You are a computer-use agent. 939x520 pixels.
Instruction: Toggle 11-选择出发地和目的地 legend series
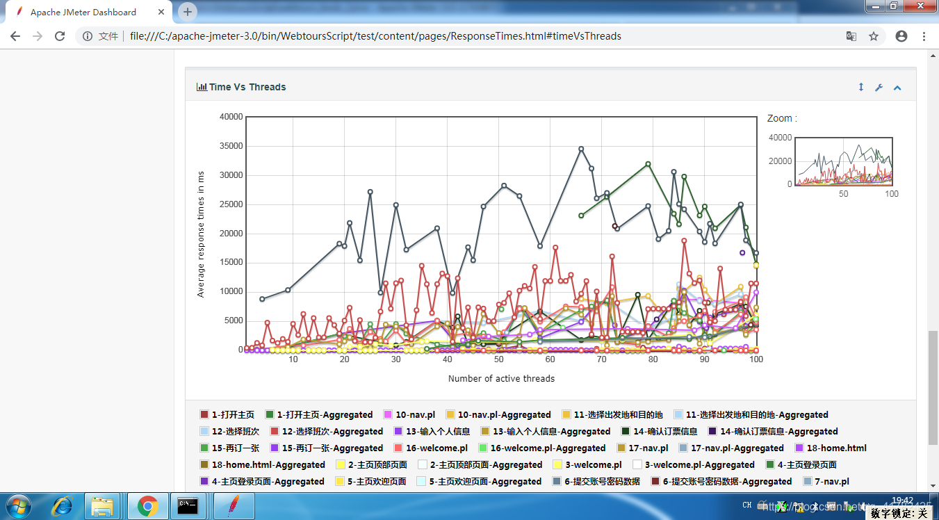(x=612, y=415)
